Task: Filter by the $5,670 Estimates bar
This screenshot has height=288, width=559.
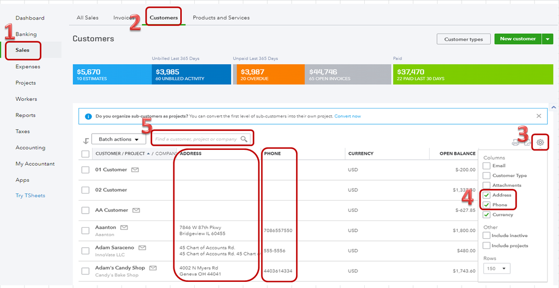Action: coord(112,74)
